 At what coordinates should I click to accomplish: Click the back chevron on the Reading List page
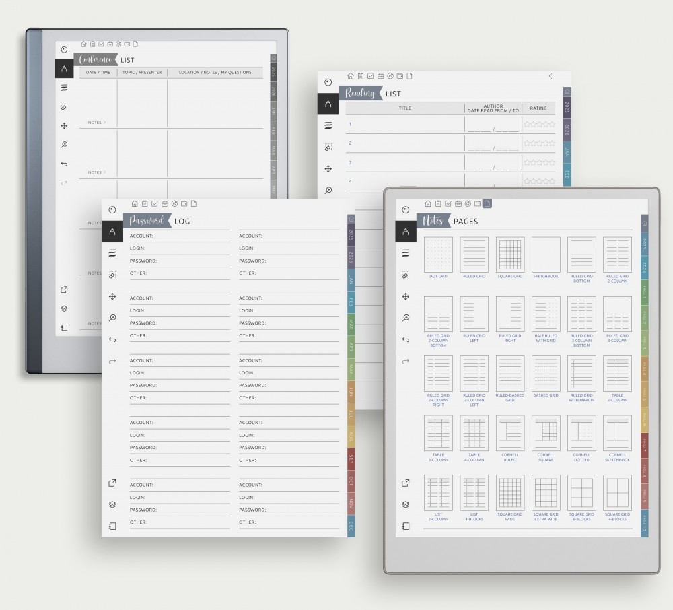click(x=551, y=76)
